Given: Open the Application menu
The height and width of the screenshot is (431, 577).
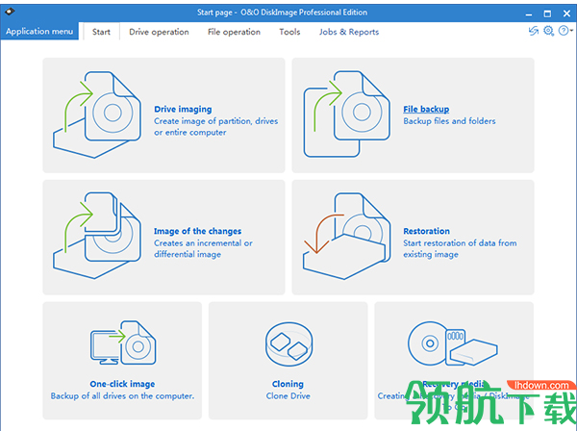Looking at the screenshot, I should coord(39,32).
